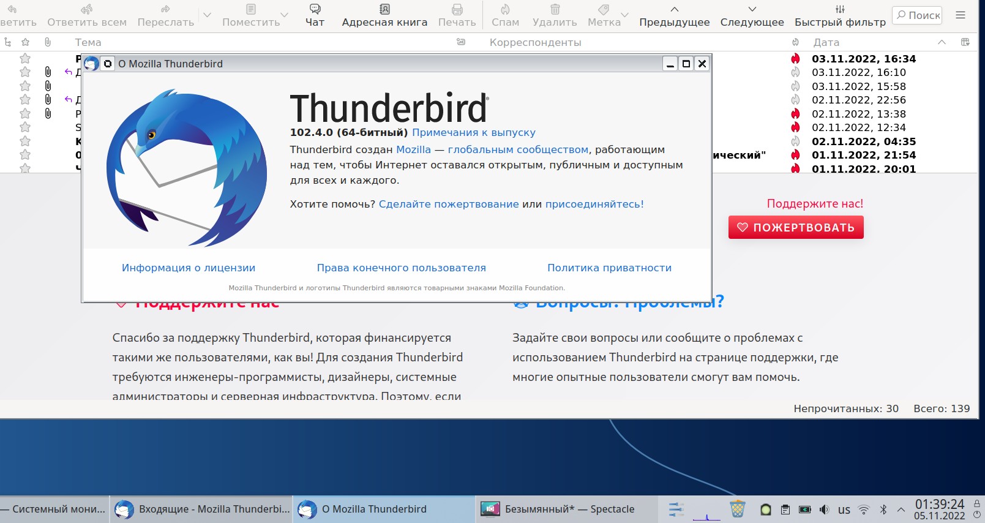Click the Forward (Переслать) toolbar button
This screenshot has width=985, height=523.
tap(165, 15)
